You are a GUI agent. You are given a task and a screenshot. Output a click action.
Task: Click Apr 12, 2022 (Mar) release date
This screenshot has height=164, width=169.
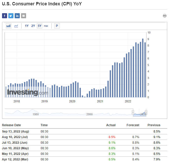[15, 159]
